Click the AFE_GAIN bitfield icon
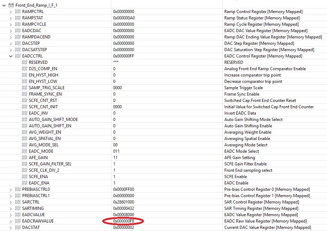The image size is (327, 231). pyautogui.click(x=24, y=157)
